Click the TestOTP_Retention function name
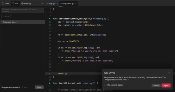This screenshot has height=92, width=175. 69,83
